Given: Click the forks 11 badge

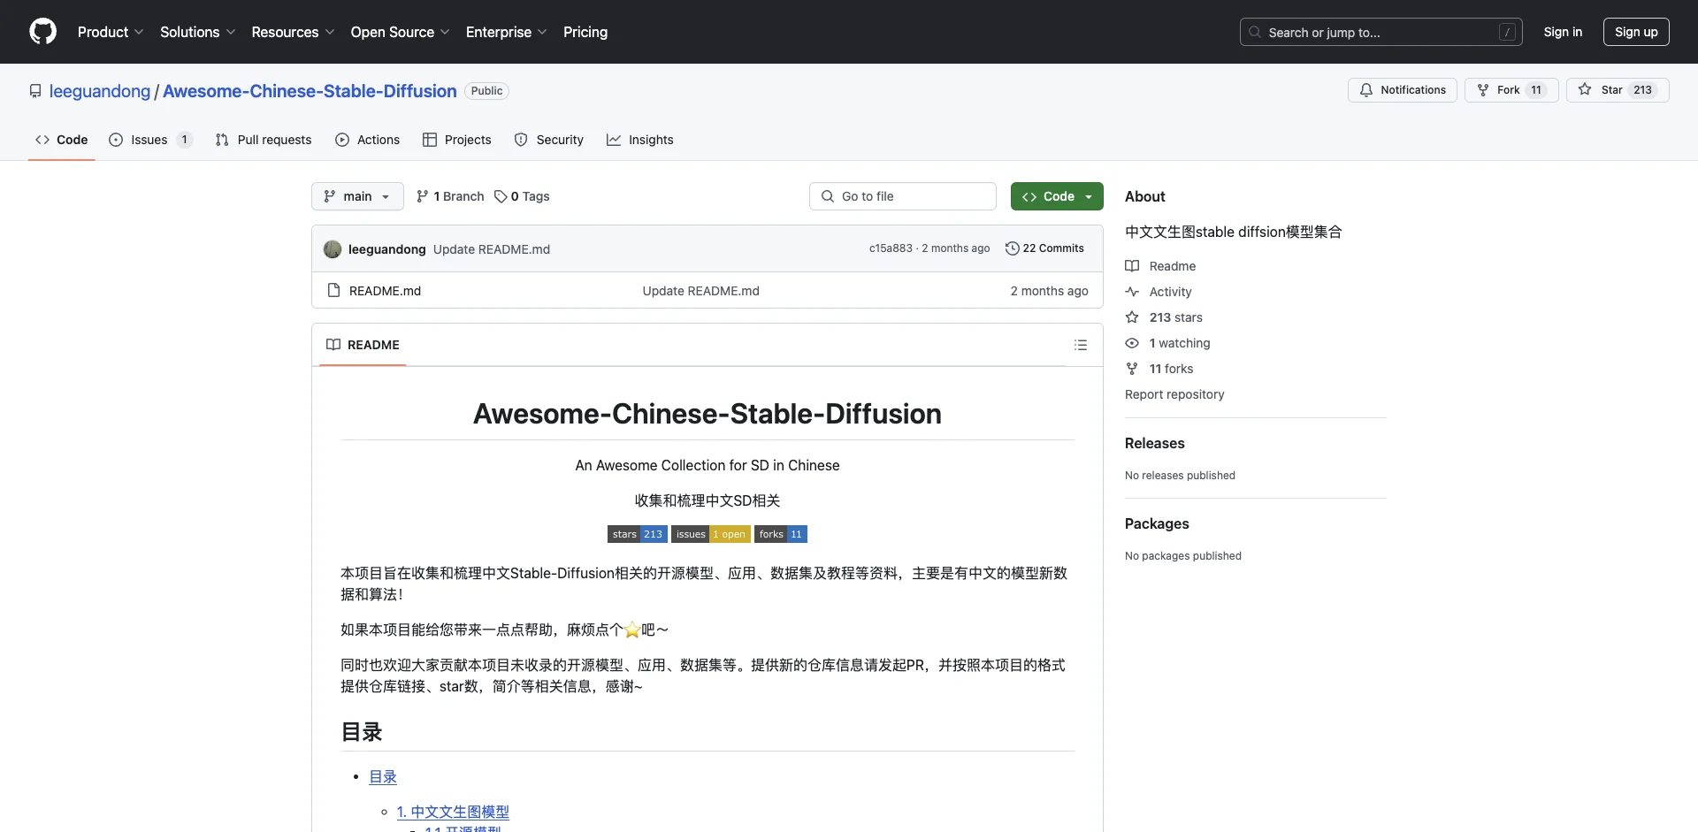Looking at the screenshot, I should [781, 534].
